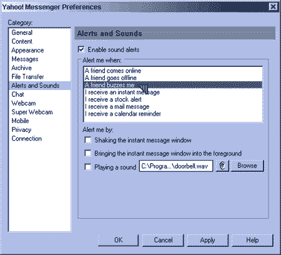Check Bringing window into the foreground
This screenshot has width=281, height=255.
tap(88, 153)
